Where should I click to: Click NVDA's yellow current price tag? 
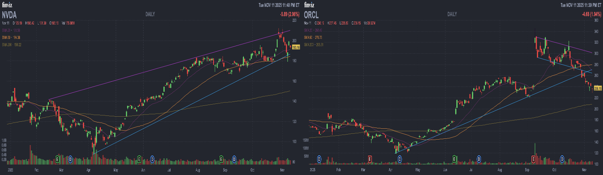(296, 47)
